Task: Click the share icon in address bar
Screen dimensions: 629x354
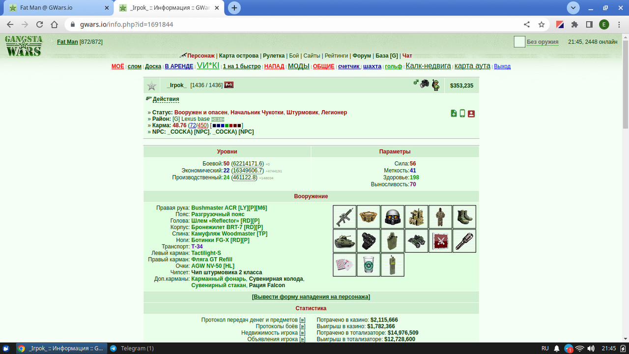Action: 527,25
